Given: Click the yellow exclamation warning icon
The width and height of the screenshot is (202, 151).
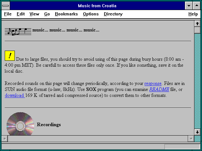Looking at the screenshot, I should [x=10, y=56].
